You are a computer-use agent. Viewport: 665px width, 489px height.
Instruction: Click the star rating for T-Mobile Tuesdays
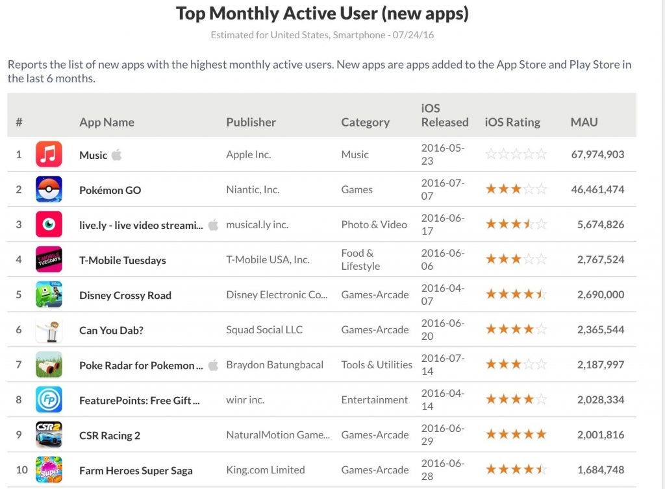pos(516,259)
